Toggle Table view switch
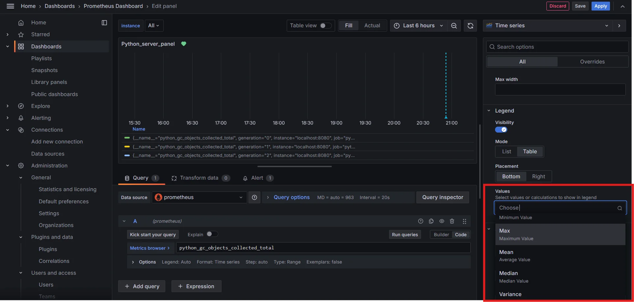The width and height of the screenshot is (634, 302). pyautogui.click(x=326, y=26)
